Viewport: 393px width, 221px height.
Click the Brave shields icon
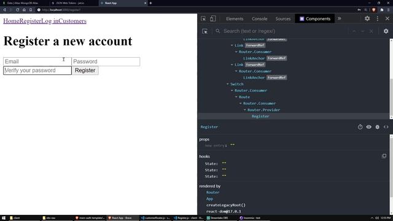(374, 10)
